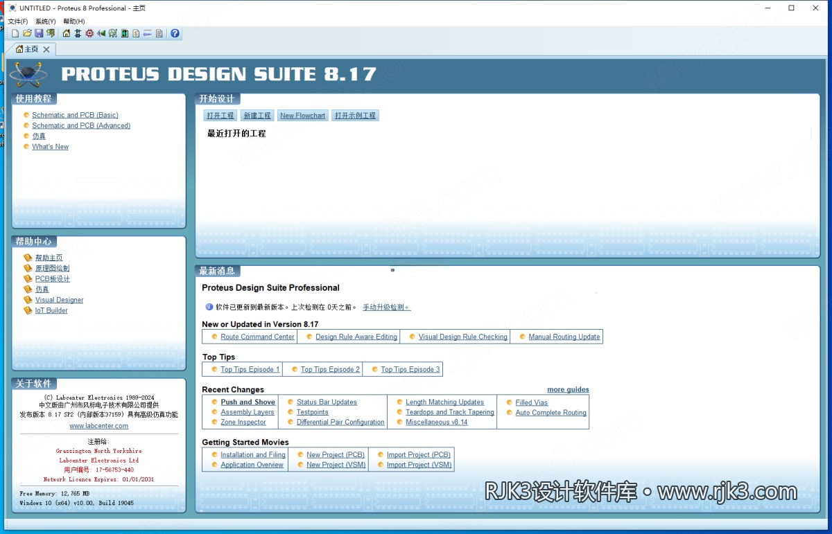Open Differential Pair Configuration guide
Viewport: 832px width, 534px height.
point(340,422)
